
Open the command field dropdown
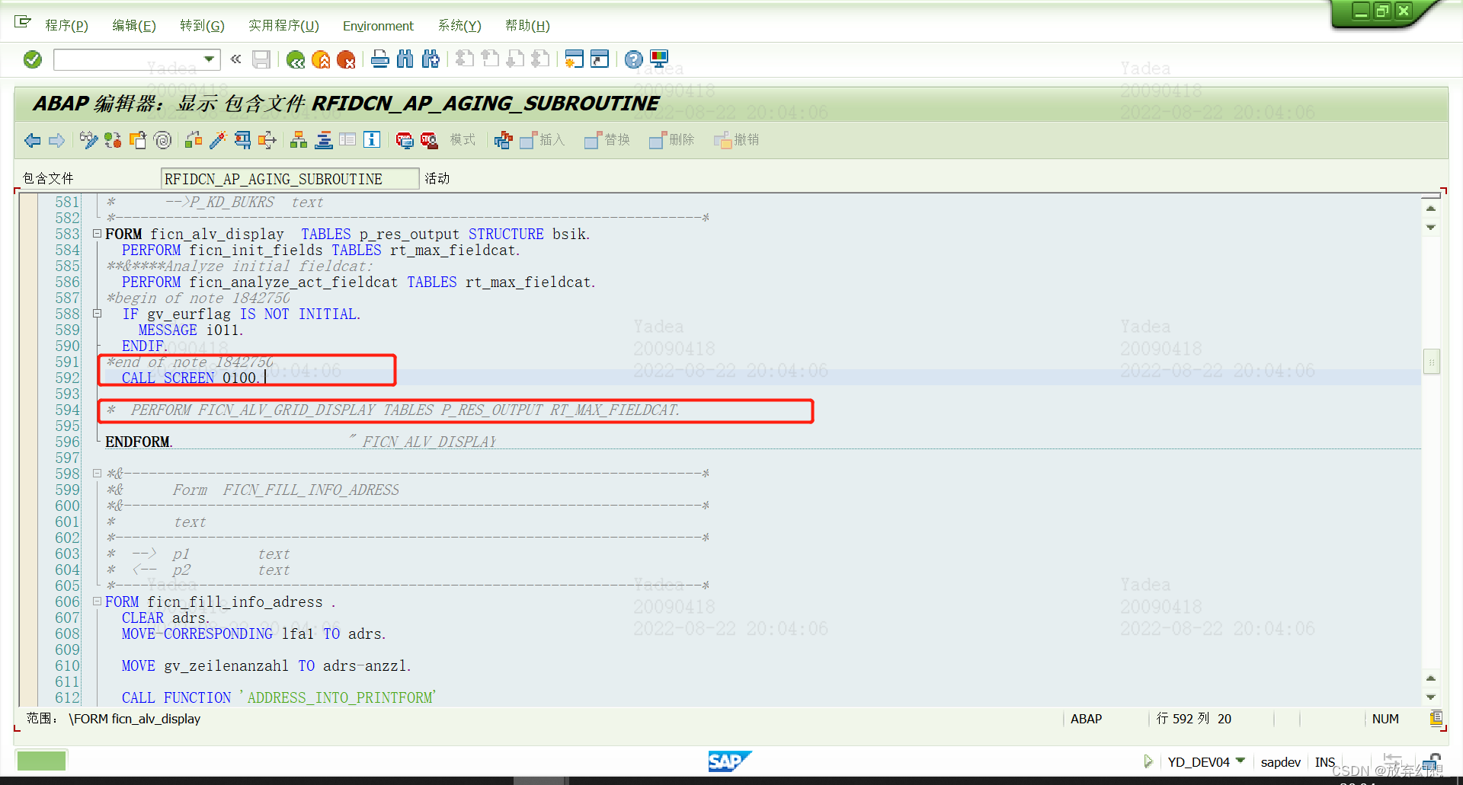coord(210,59)
